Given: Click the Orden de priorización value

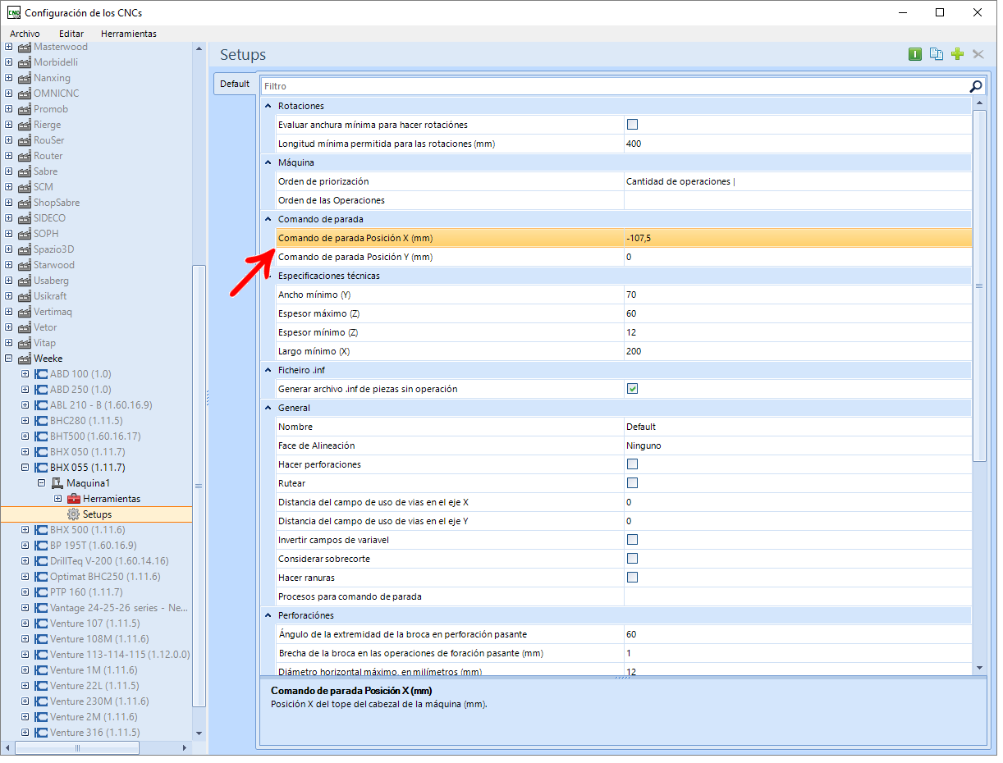Looking at the screenshot, I should (797, 181).
